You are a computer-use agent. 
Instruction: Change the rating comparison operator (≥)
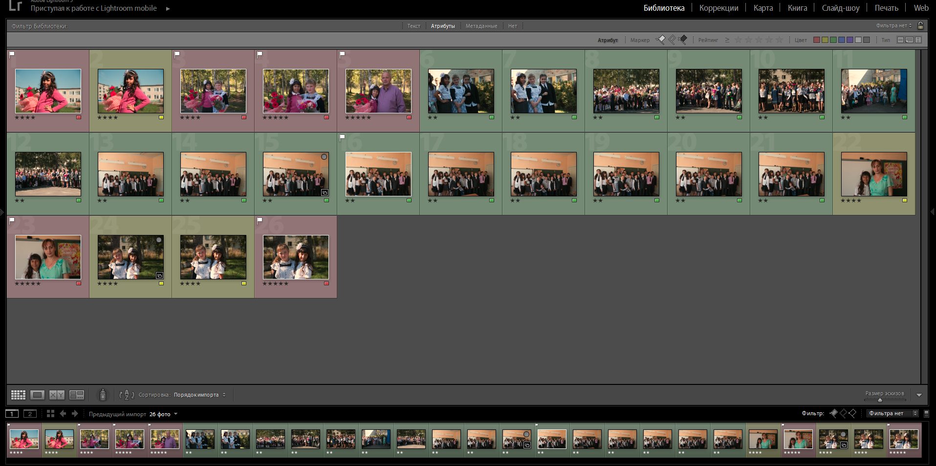(x=727, y=40)
